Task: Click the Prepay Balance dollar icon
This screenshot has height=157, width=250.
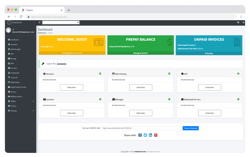Action: [x=169, y=42]
